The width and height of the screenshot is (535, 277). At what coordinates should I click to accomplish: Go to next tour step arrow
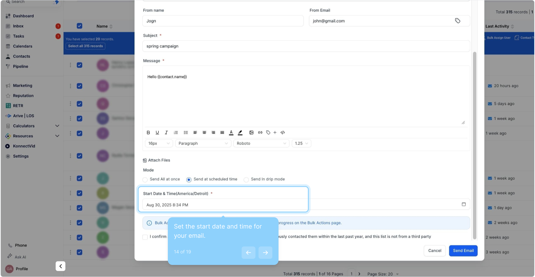coord(265,253)
